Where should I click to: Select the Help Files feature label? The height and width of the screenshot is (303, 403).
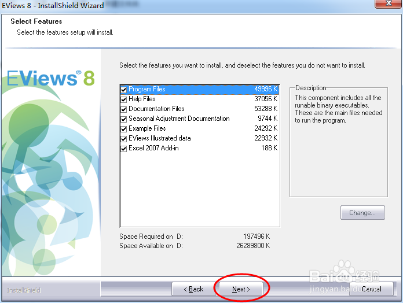tap(142, 99)
